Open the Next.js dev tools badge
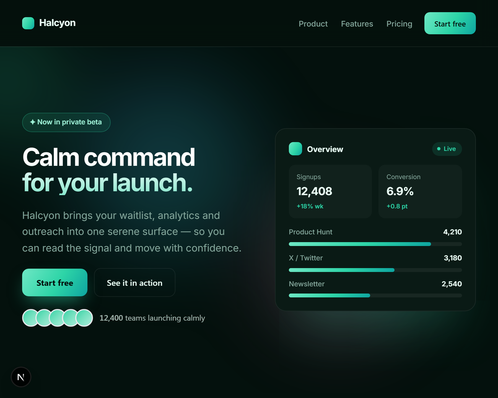The height and width of the screenshot is (398, 498). (21, 377)
